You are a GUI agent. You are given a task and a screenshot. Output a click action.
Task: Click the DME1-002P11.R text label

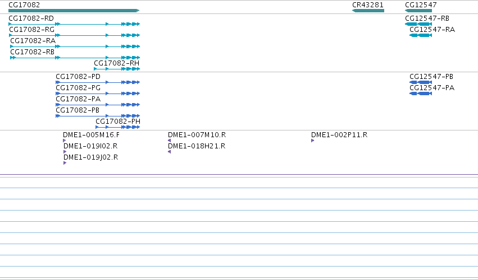(339, 135)
